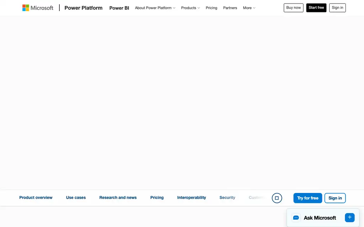Click the square stop icon button
The height and width of the screenshot is (227, 364).
[277, 198]
